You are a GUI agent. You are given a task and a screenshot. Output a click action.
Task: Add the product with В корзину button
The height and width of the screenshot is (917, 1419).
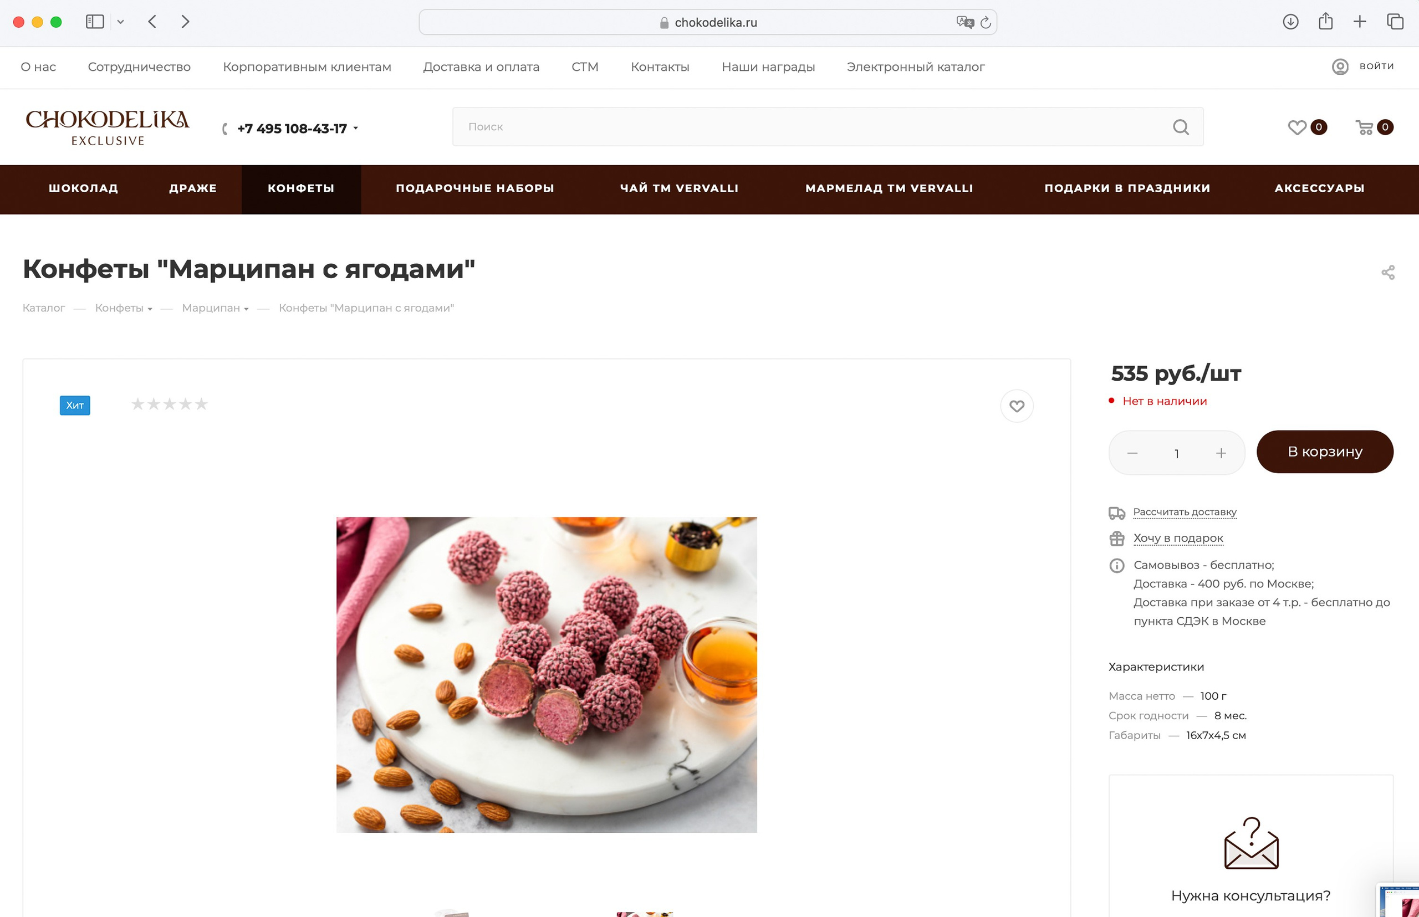pos(1324,452)
